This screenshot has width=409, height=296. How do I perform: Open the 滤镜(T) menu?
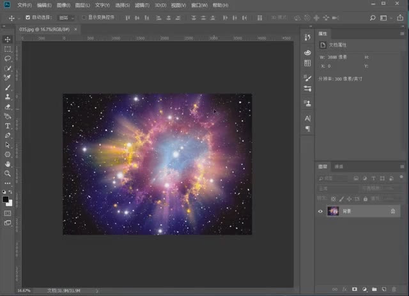[142, 5]
